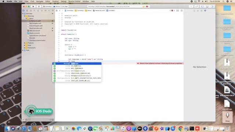The height and width of the screenshot is (132, 235).
Task: Toggle the Navigator panel visibility button
Action: 202,7
